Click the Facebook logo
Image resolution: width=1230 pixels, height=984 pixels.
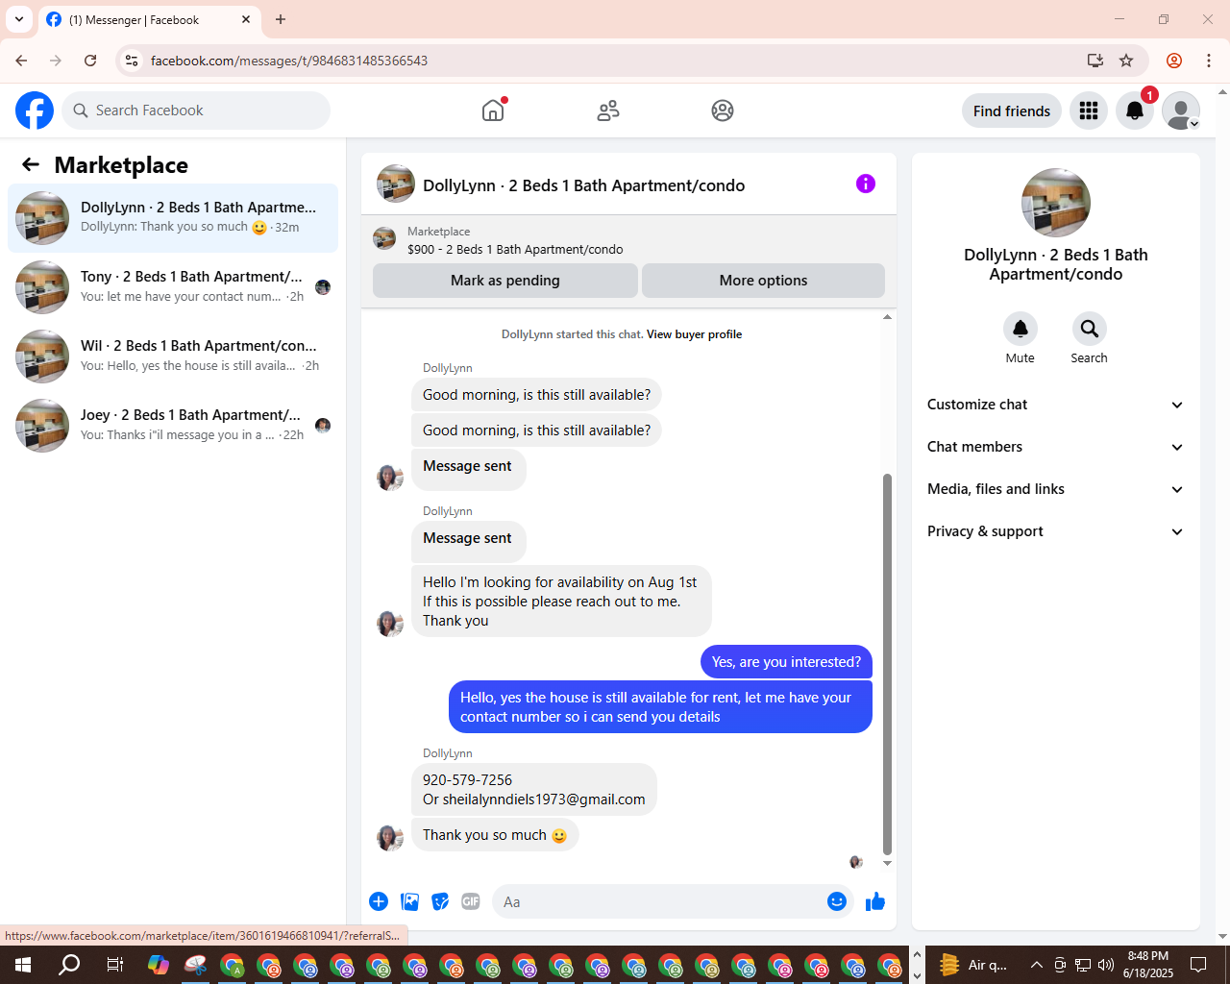[x=35, y=111]
